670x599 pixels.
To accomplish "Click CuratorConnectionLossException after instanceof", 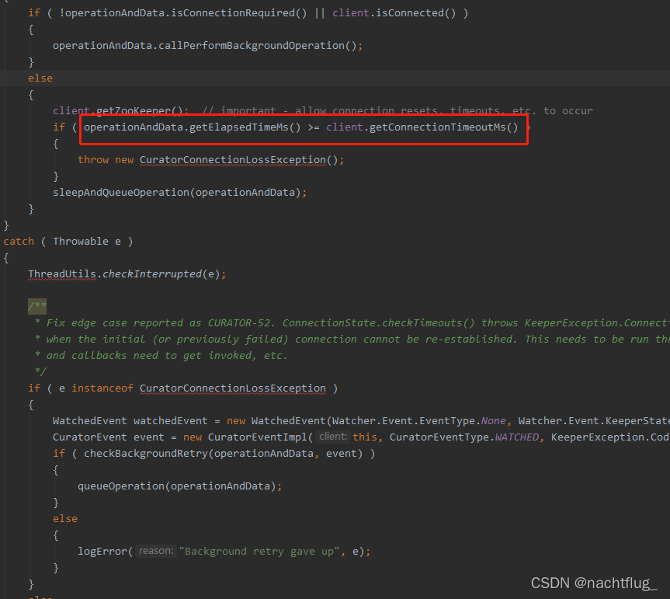I will click(233, 388).
